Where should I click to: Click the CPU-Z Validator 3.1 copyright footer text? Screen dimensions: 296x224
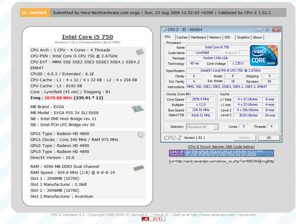[153, 215]
